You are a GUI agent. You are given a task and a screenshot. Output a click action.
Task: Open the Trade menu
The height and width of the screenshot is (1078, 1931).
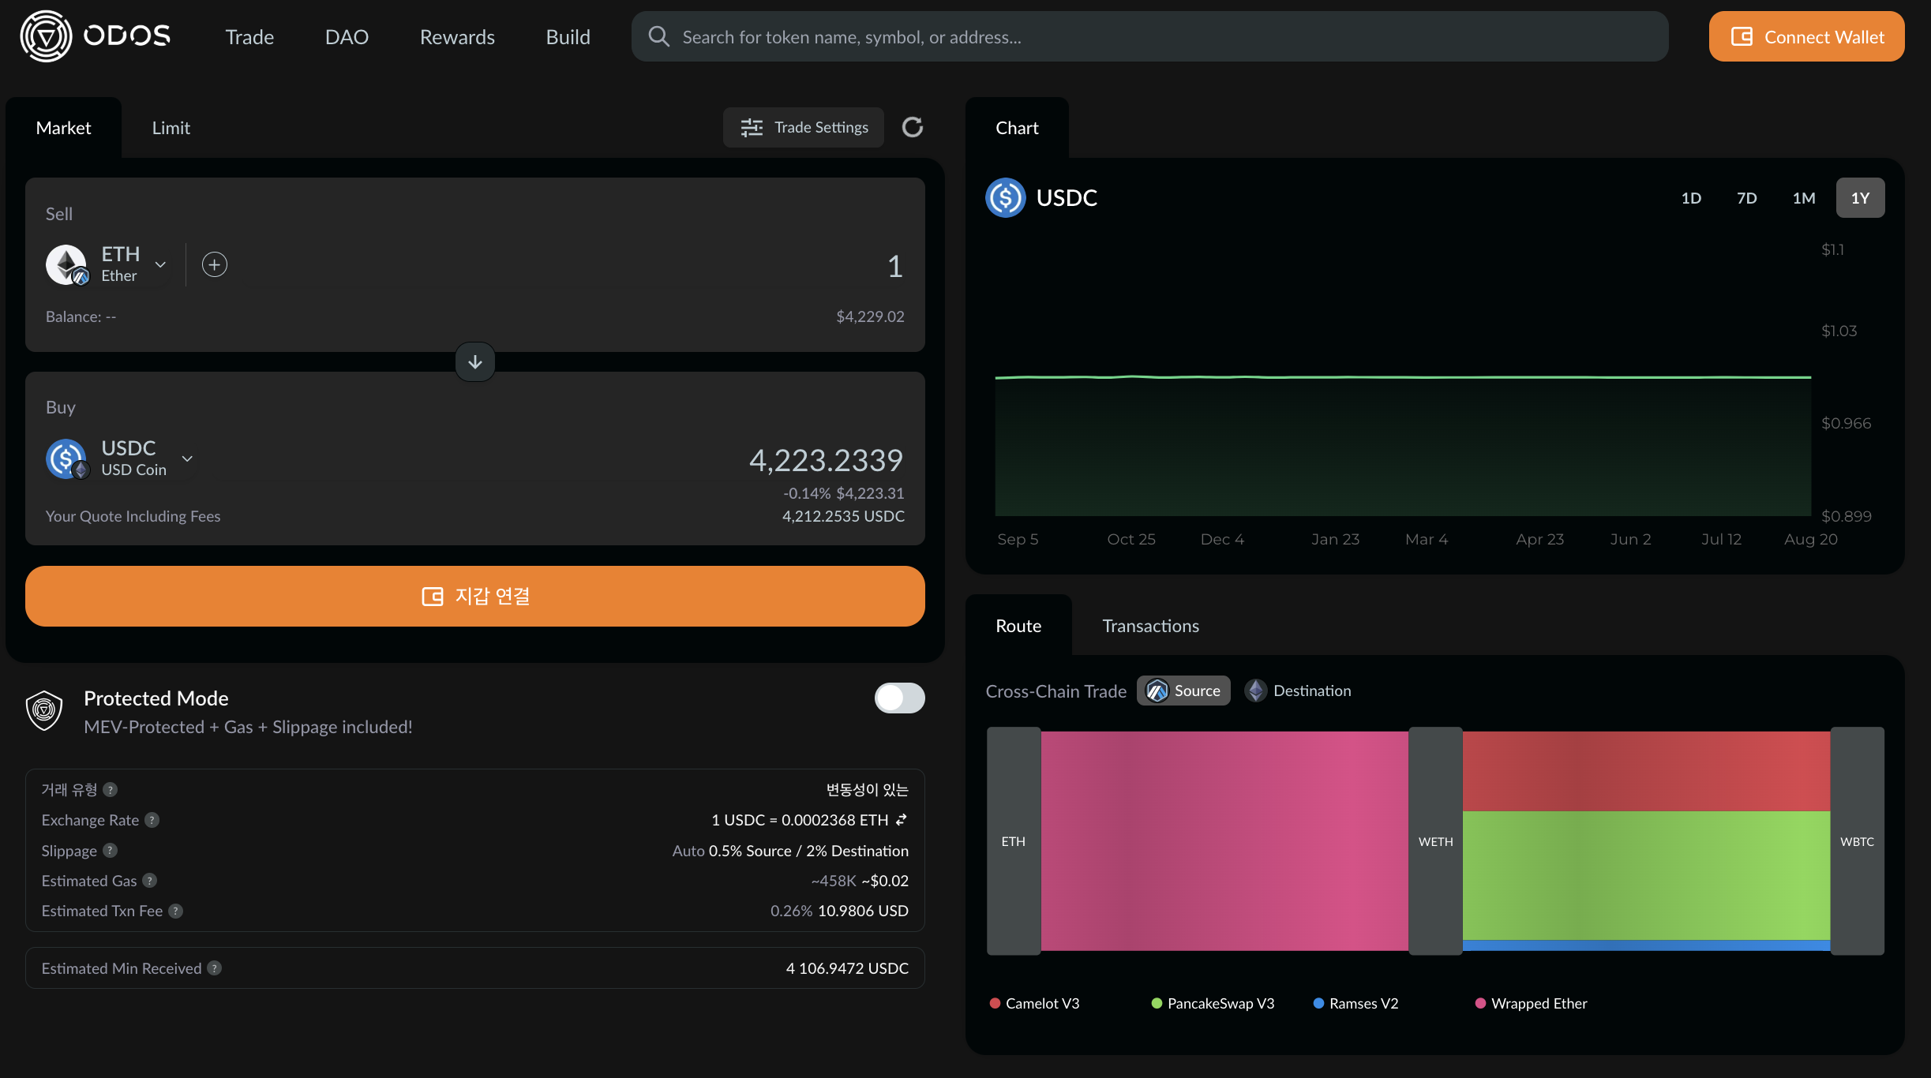point(249,36)
